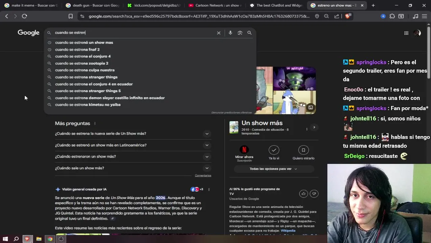Click the Netflix Mirar ahora icon
Viewport: 431px width, 243px height.
pos(244,150)
